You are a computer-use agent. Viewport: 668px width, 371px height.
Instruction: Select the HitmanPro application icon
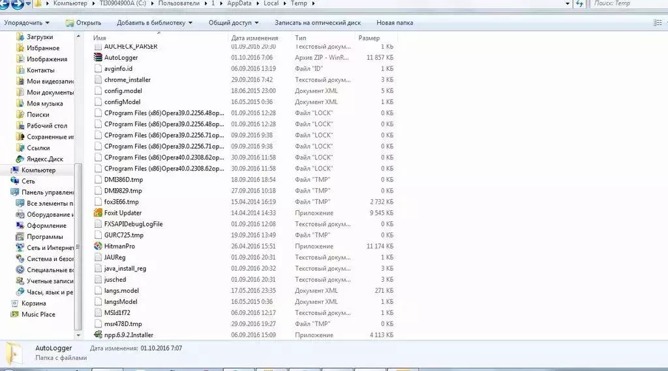[98, 246]
